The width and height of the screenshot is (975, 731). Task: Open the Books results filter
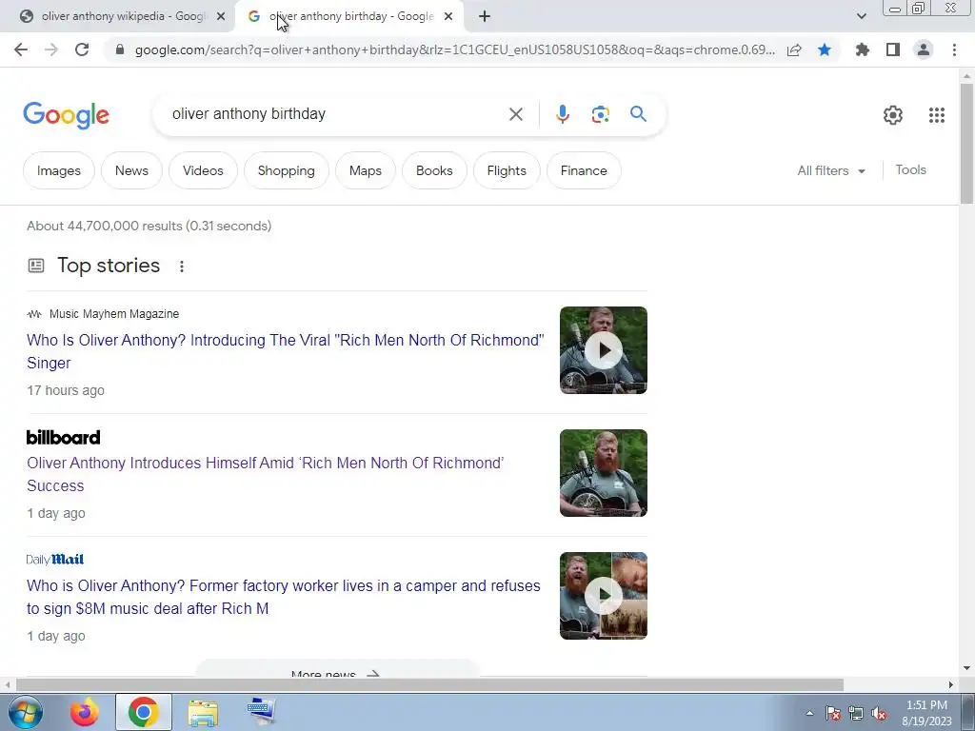click(x=434, y=170)
